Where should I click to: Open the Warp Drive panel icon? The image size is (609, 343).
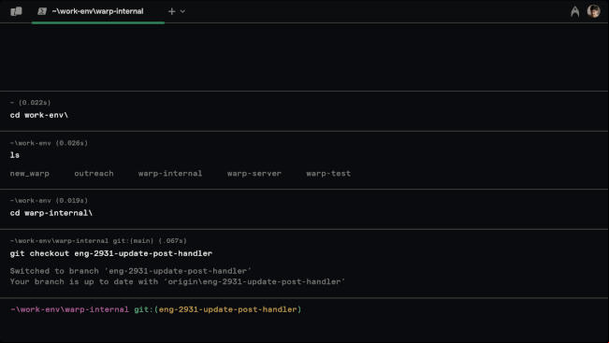[x=16, y=11]
